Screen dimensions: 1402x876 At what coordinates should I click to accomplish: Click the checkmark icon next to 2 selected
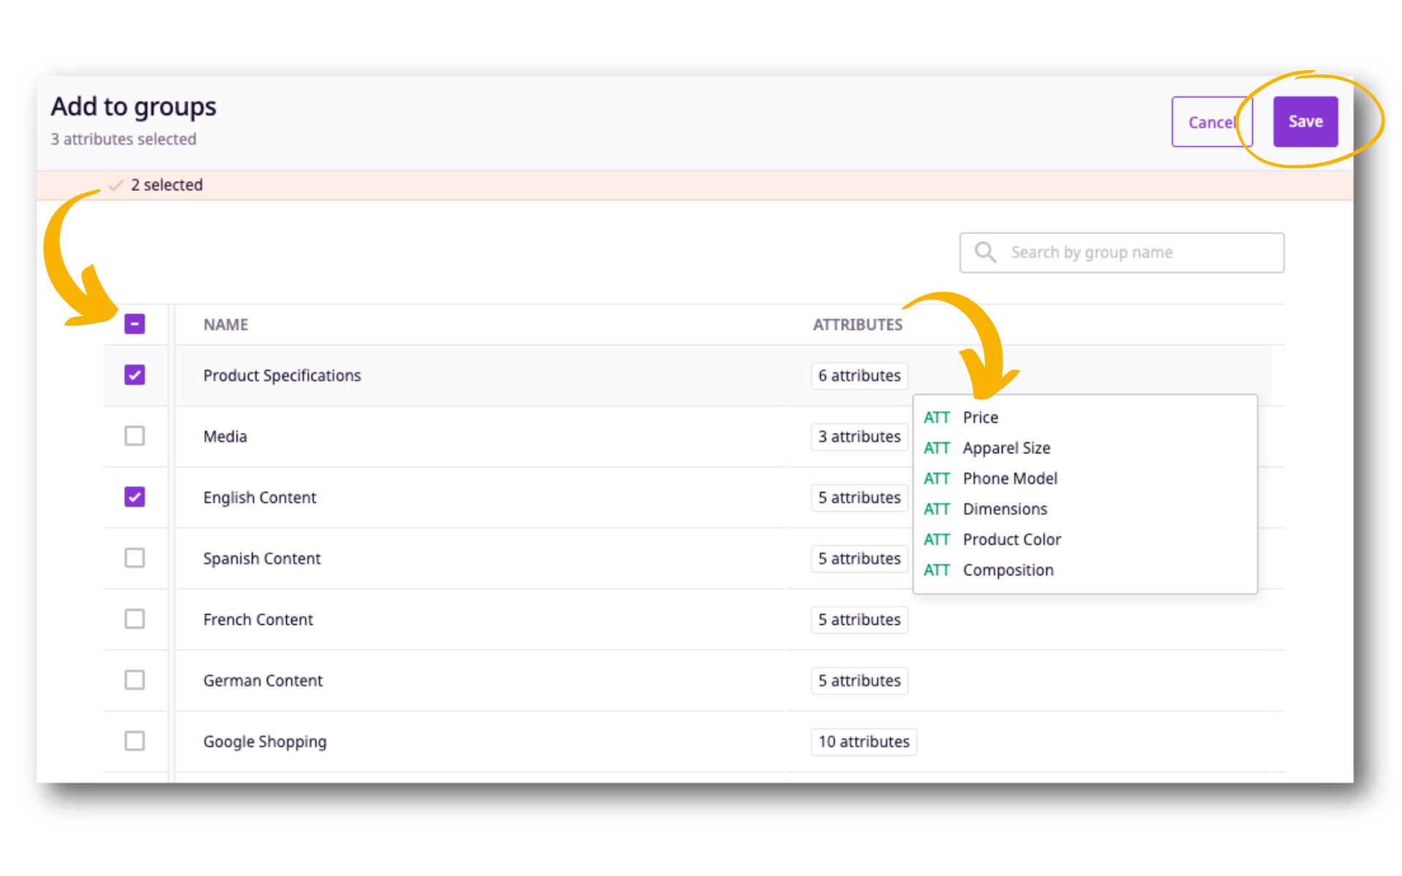(x=115, y=185)
